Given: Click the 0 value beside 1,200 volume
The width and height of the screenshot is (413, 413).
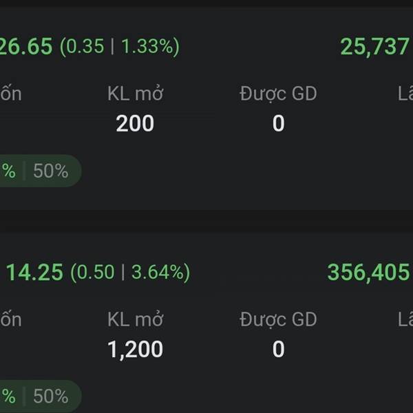Looking at the screenshot, I should pyautogui.click(x=278, y=349).
